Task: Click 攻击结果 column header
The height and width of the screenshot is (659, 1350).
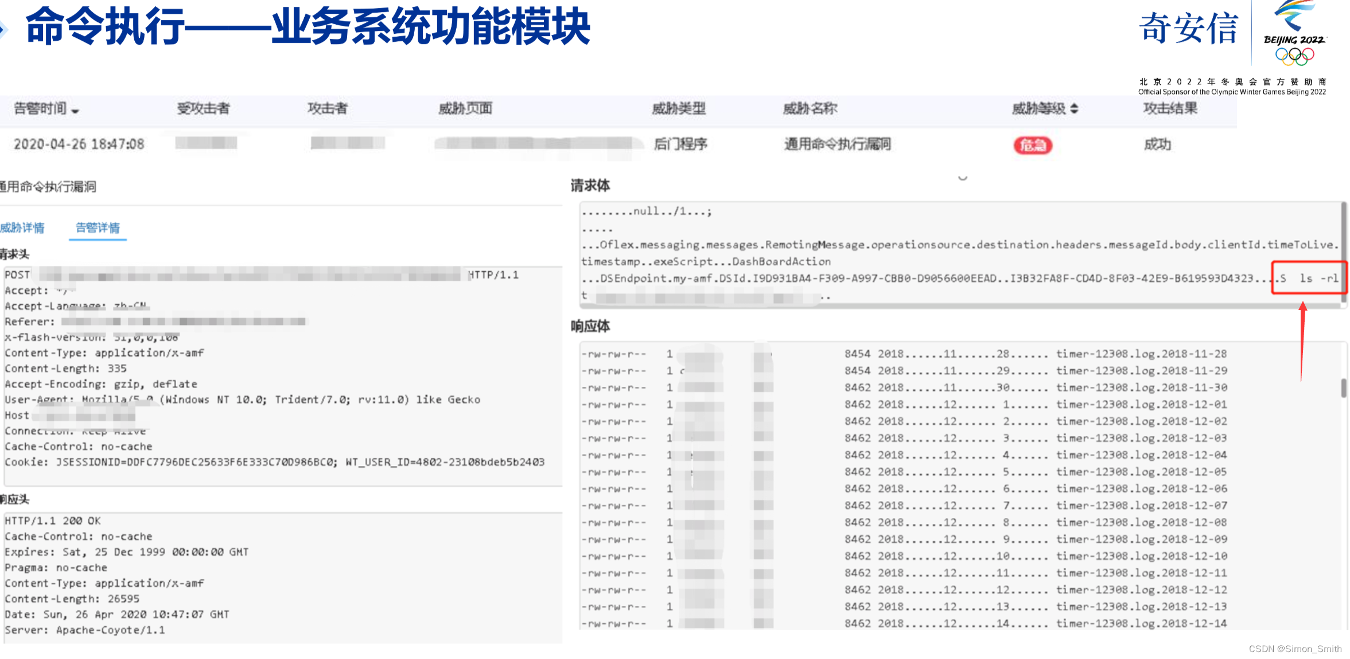Action: pos(1170,108)
